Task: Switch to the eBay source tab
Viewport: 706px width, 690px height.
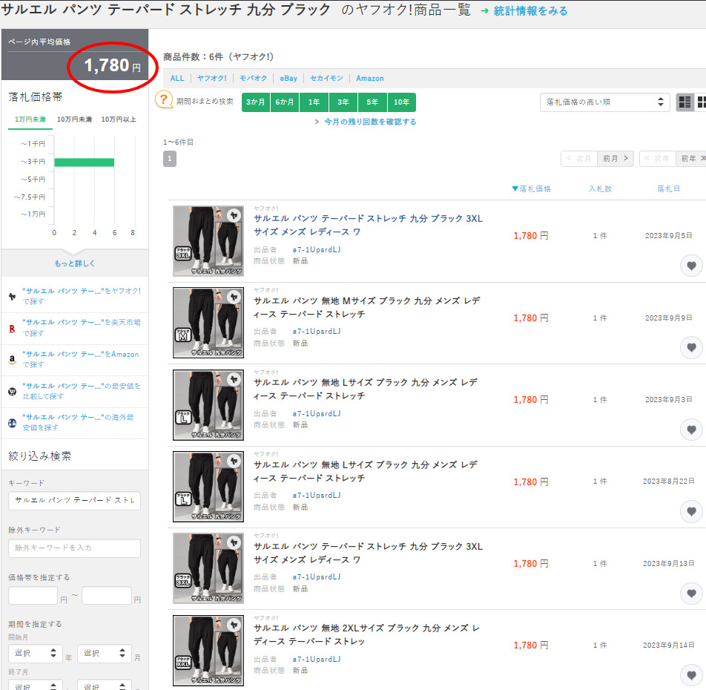Action: pyautogui.click(x=288, y=79)
